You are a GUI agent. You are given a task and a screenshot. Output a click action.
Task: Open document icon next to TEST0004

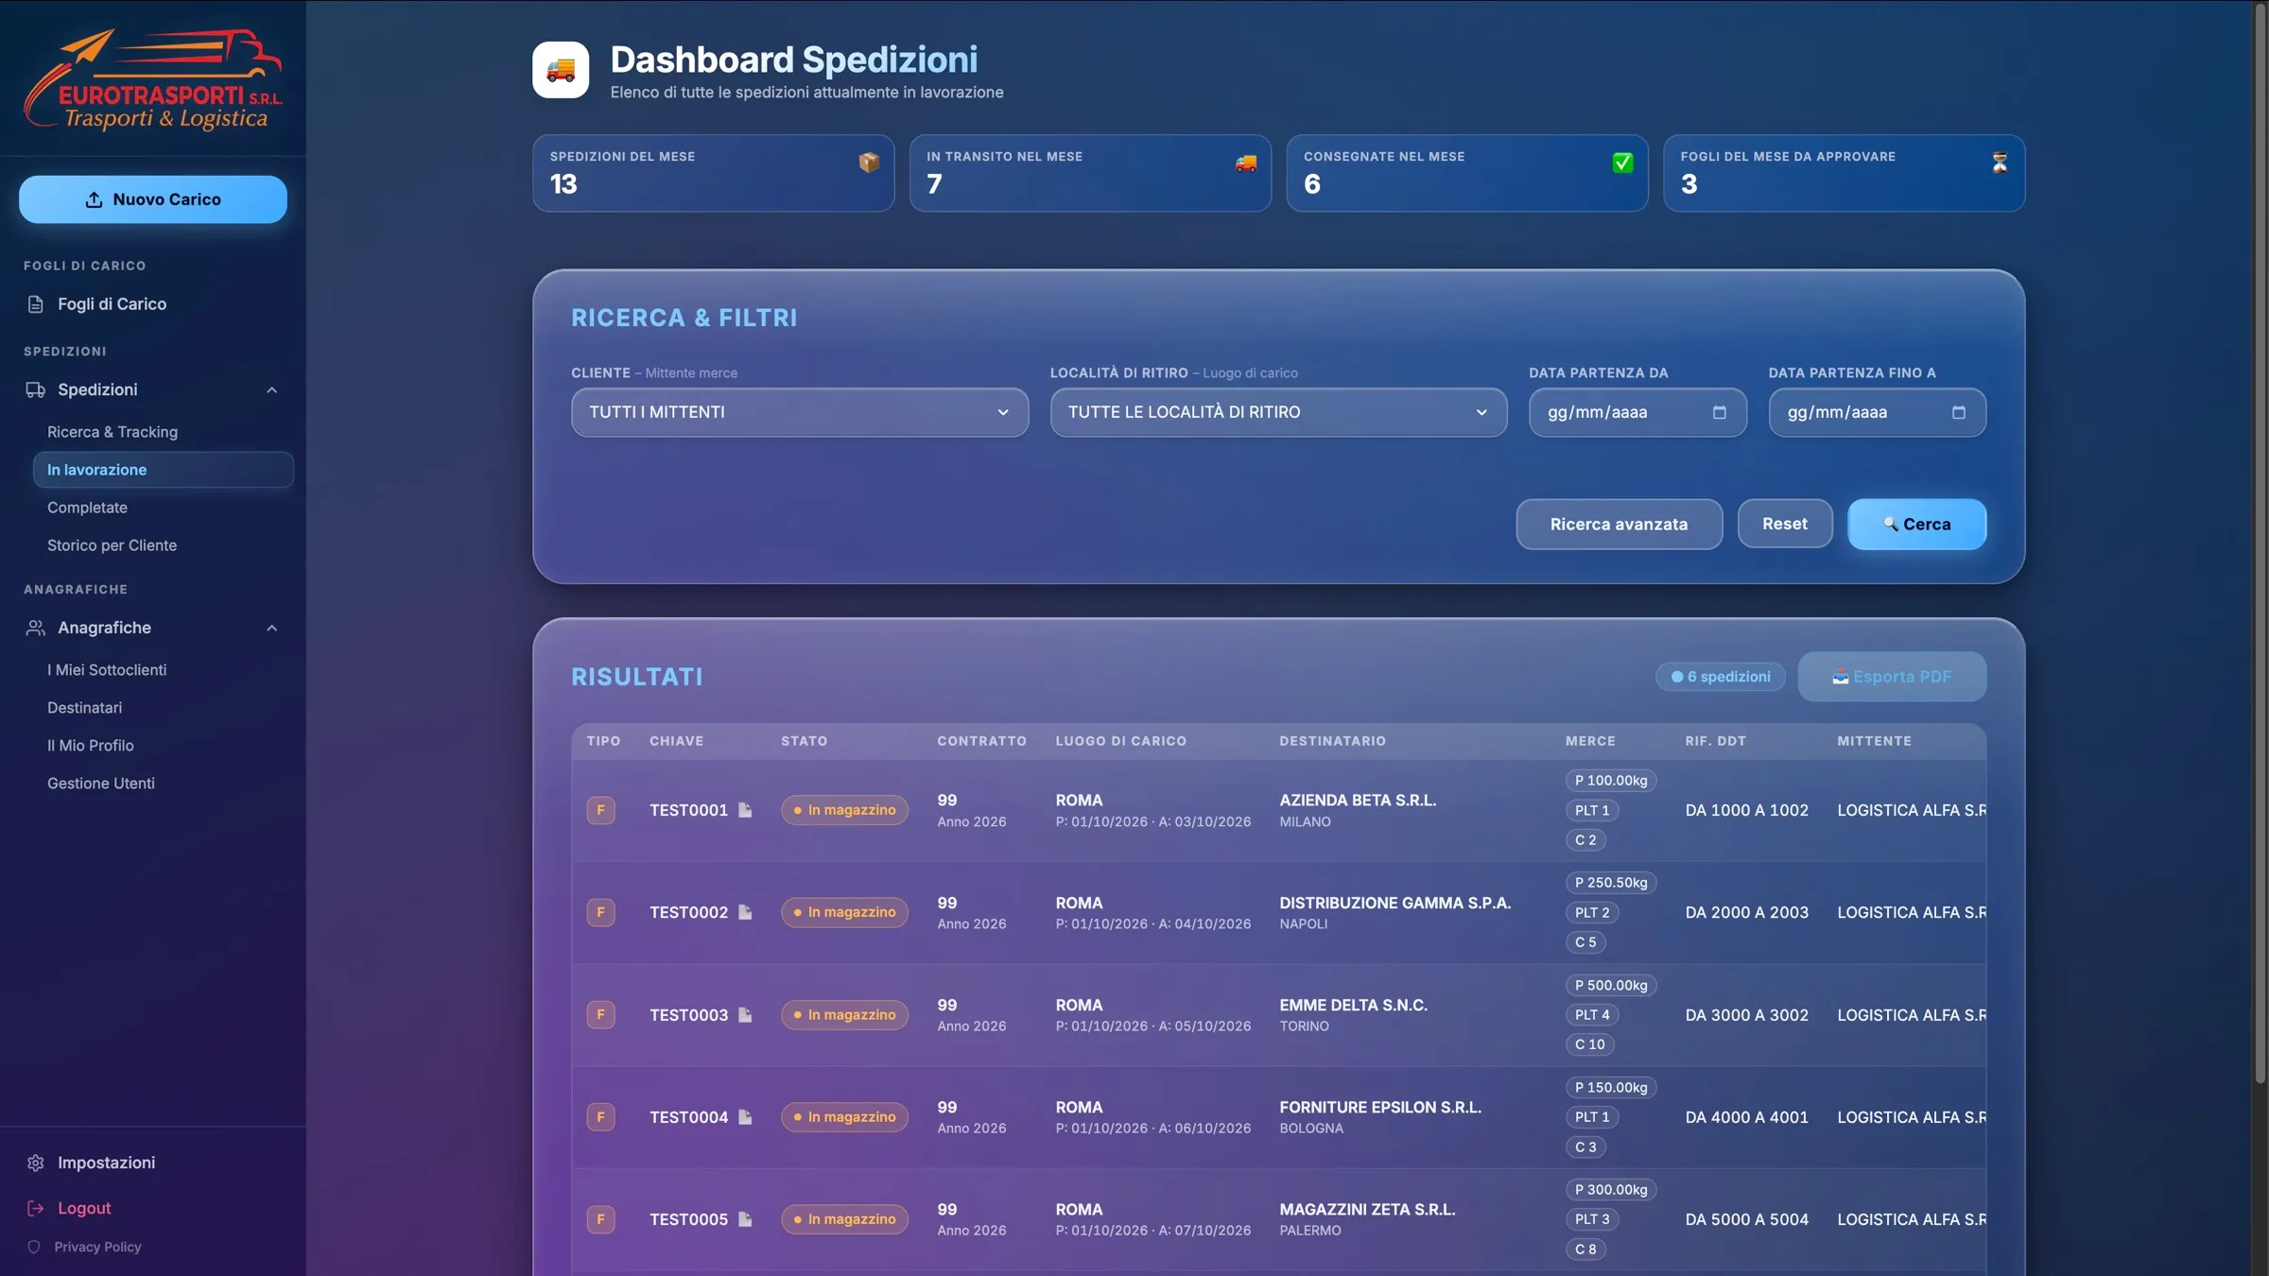(745, 1117)
